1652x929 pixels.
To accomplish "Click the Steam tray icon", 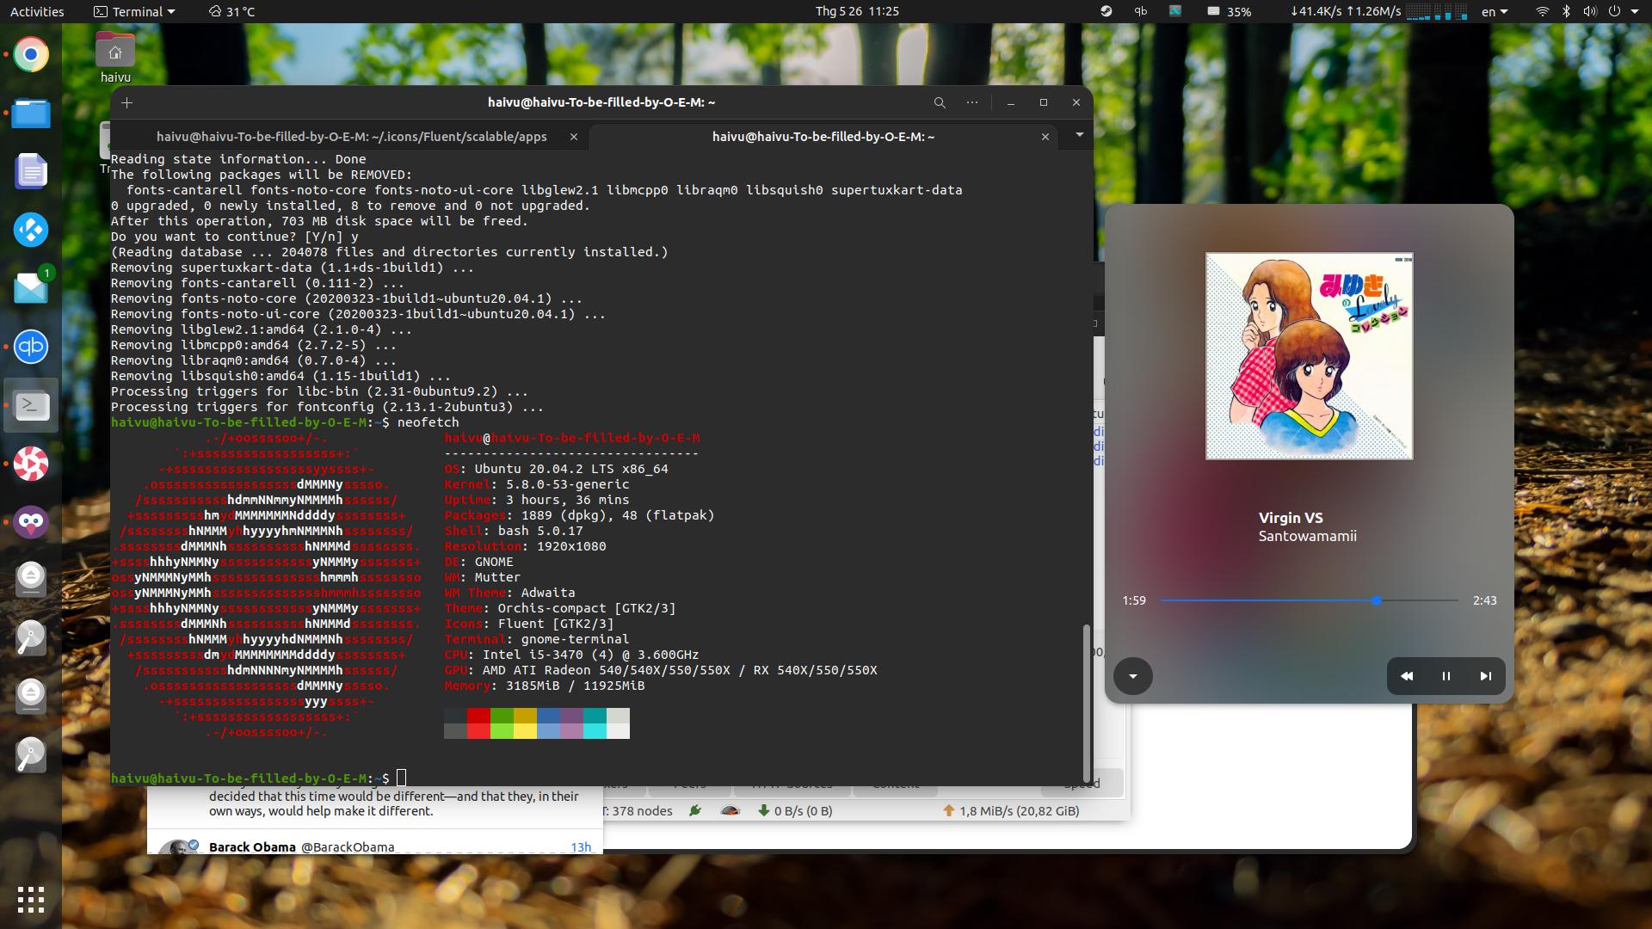I will click(1106, 11).
